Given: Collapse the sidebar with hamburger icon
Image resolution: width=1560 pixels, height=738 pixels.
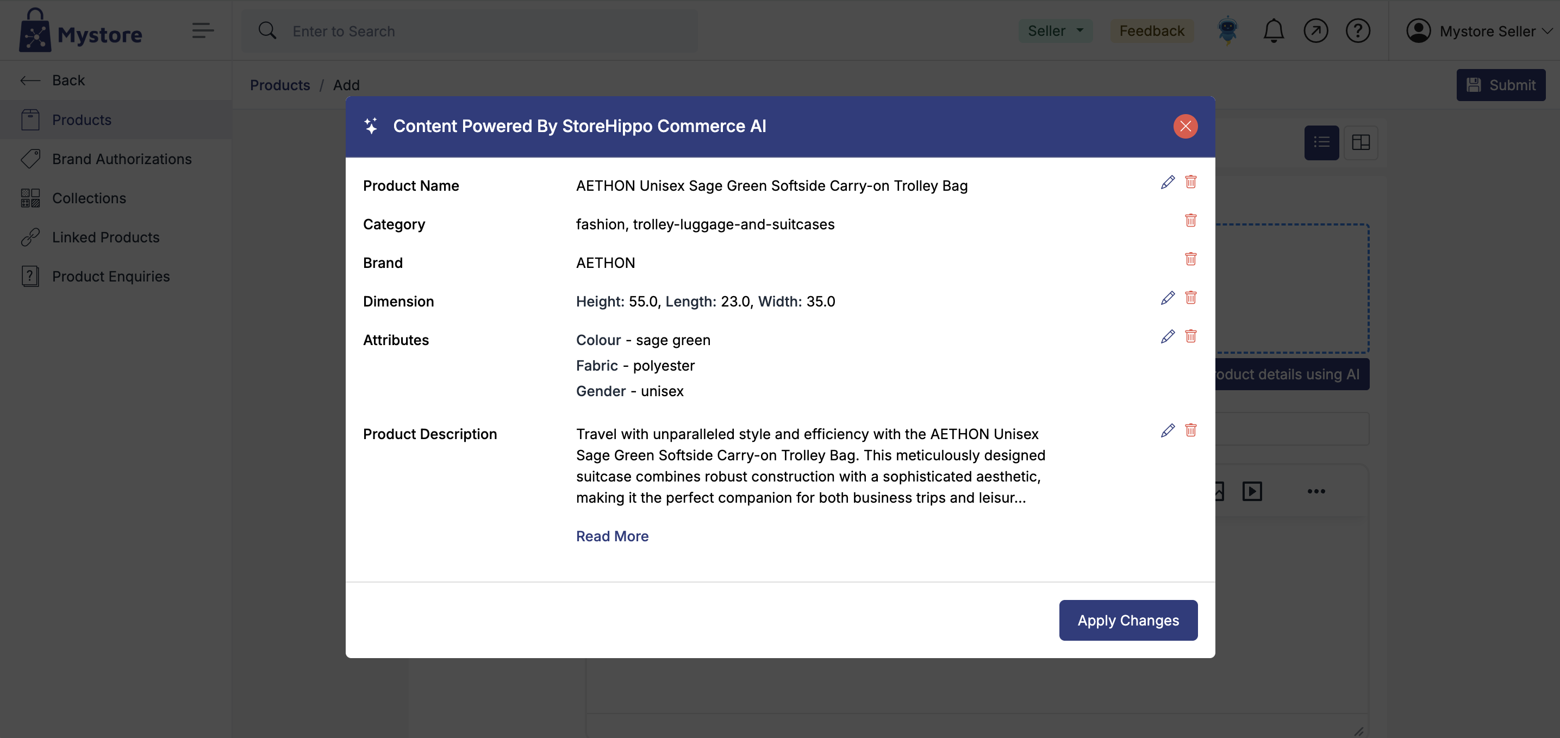Looking at the screenshot, I should click(x=203, y=30).
